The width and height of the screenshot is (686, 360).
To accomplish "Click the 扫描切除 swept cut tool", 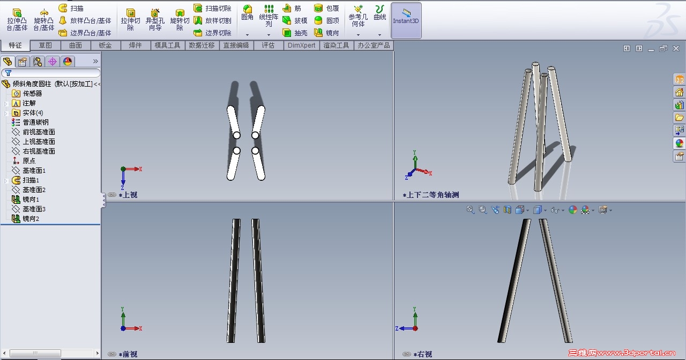I will [212, 9].
